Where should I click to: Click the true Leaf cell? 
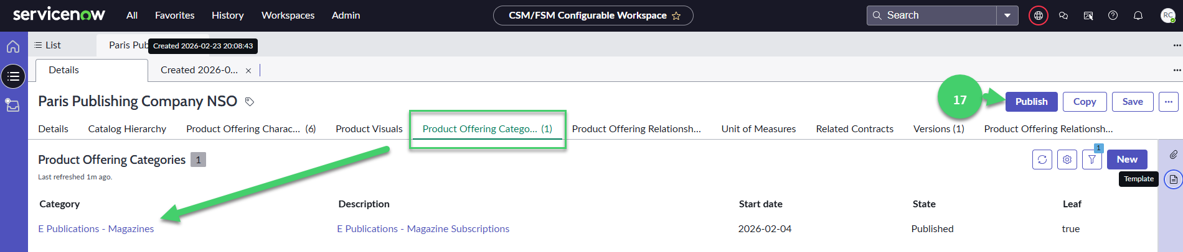pos(1071,229)
